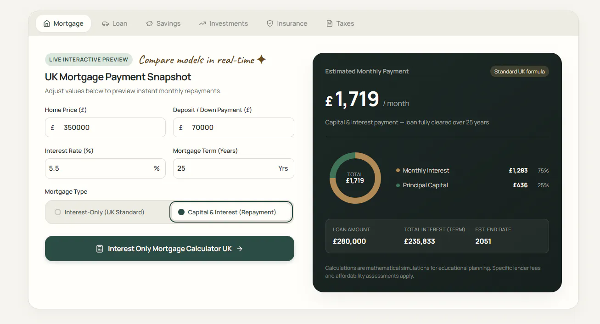Click the payment breakdown donut chart

coord(355,178)
